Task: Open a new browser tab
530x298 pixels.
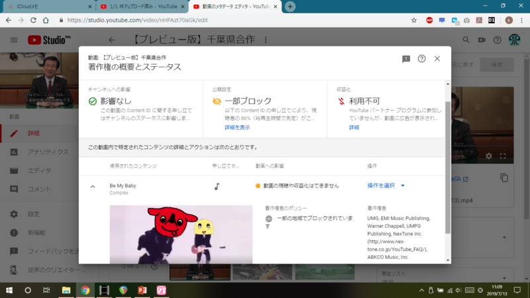Action: pyautogui.click(x=290, y=7)
